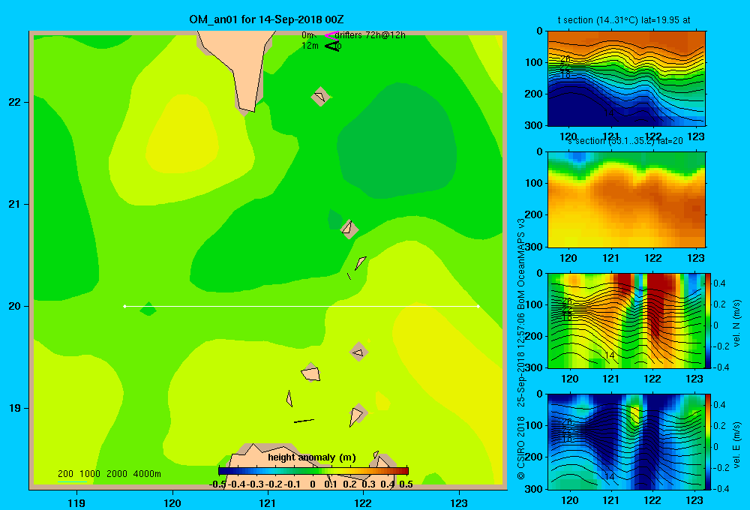Click latitude tick label 20 on the main map
This screenshot has height=510, width=750.
(15, 306)
